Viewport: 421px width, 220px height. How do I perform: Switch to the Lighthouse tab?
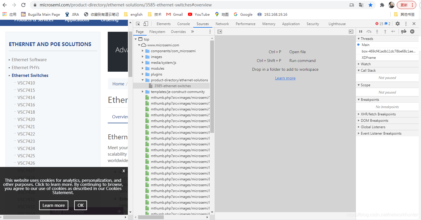337,24
